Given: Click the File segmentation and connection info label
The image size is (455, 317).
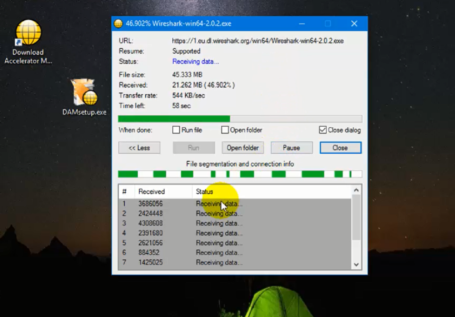Looking at the screenshot, I should click(x=240, y=164).
